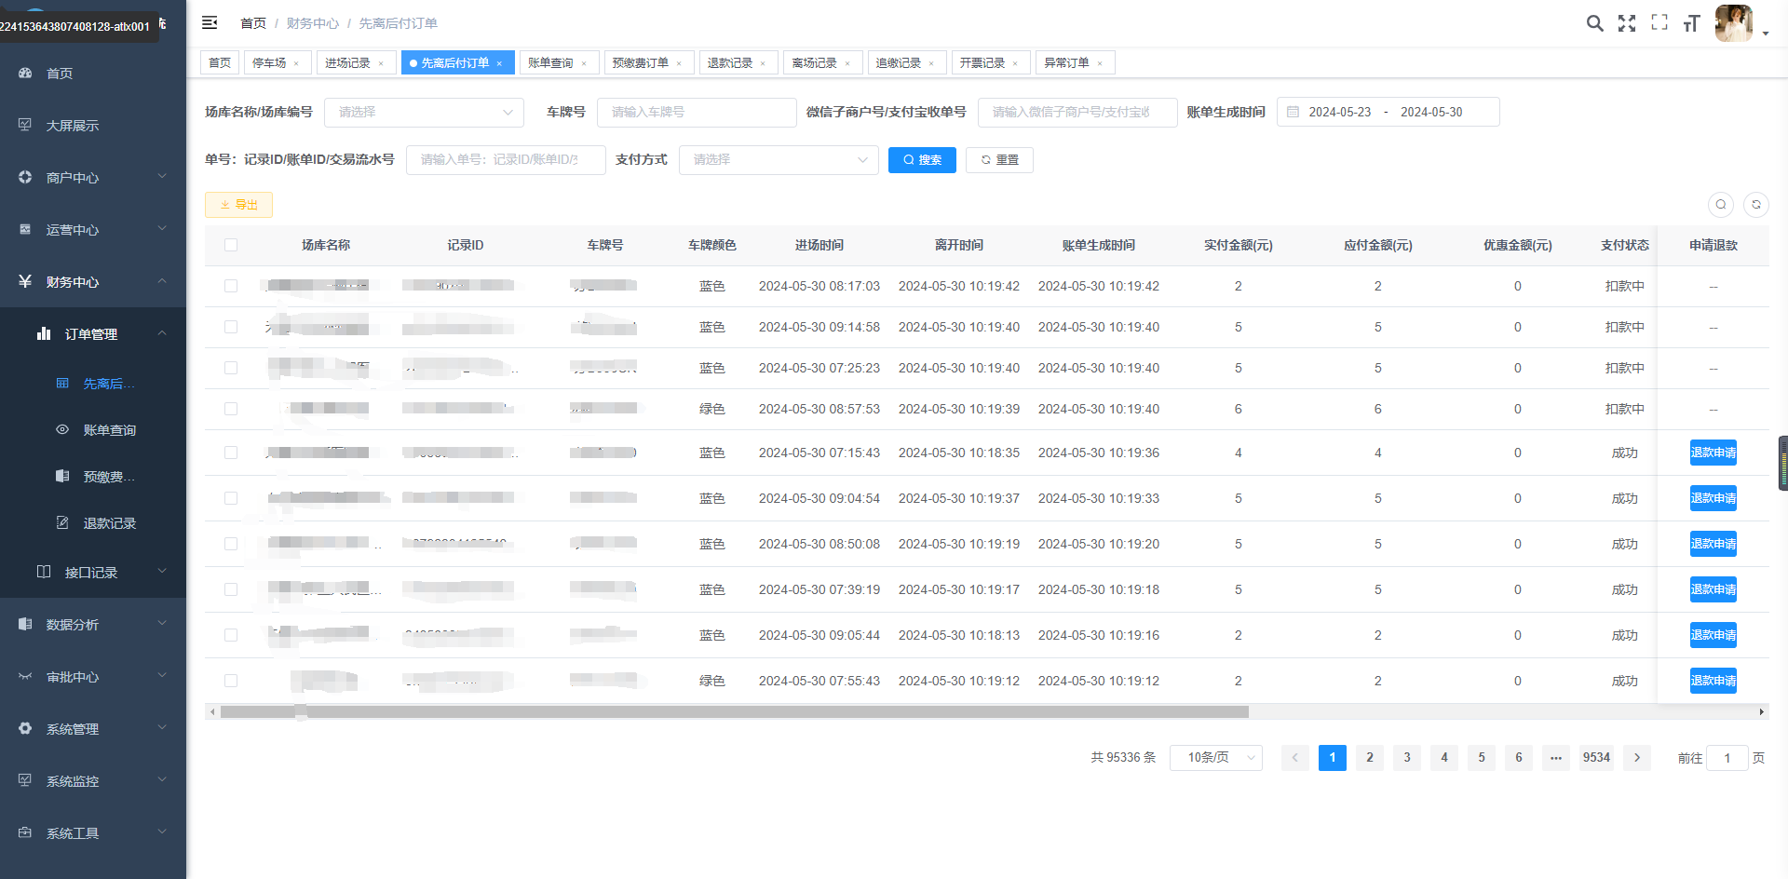Toggle search bar visibility round icon
The height and width of the screenshot is (879, 1788).
tap(1721, 205)
